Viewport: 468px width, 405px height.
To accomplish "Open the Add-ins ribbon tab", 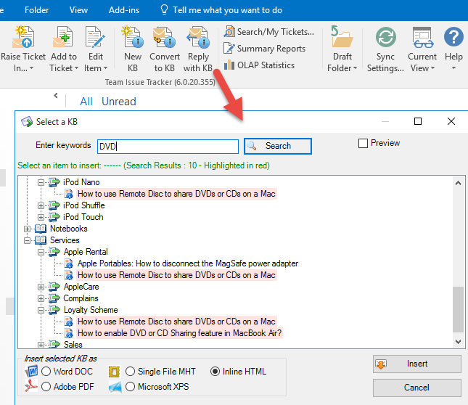I will click(124, 10).
